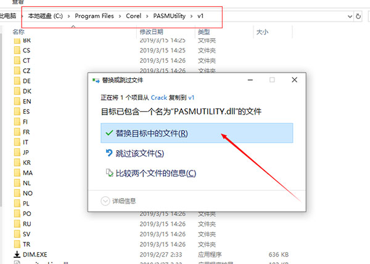Image resolution: width=370 pixels, height=264 pixels.
Task: Select the MA folder icon
Action: coord(17,173)
